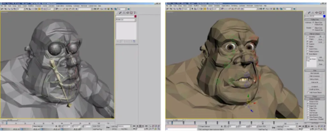The width and height of the screenshot is (329, 132).
Task: Open named selection sets dropdown in left window
Action: (x=85, y=9)
